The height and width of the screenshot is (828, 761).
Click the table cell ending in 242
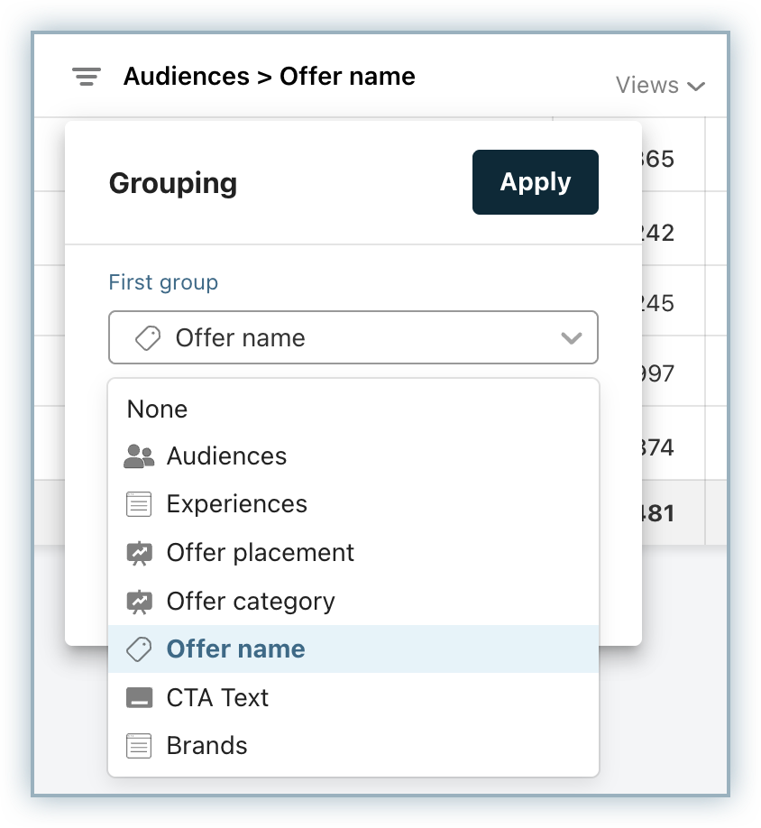point(656,233)
